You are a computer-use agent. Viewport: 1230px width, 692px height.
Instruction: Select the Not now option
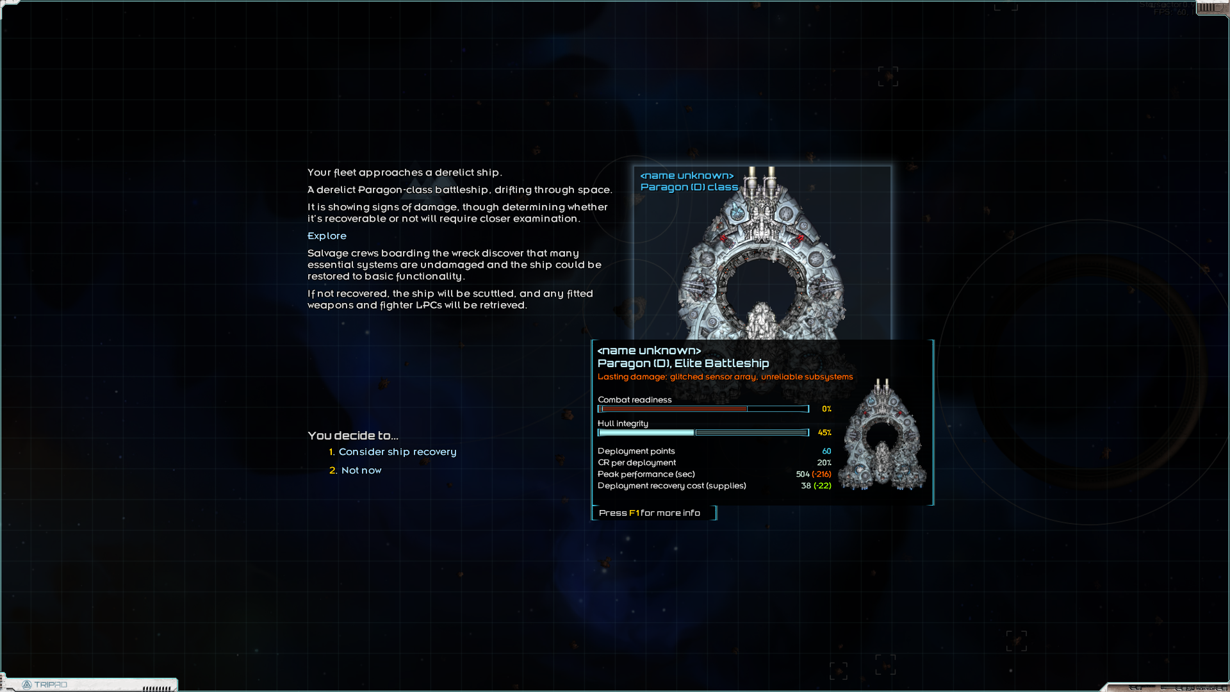[x=361, y=470]
